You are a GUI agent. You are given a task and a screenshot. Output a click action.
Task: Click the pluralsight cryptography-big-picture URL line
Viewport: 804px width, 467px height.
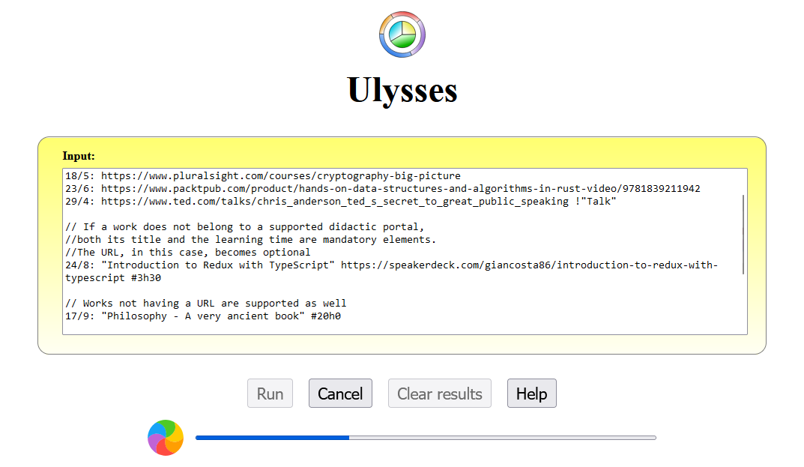pyautogui.click(x=263, y=176)
